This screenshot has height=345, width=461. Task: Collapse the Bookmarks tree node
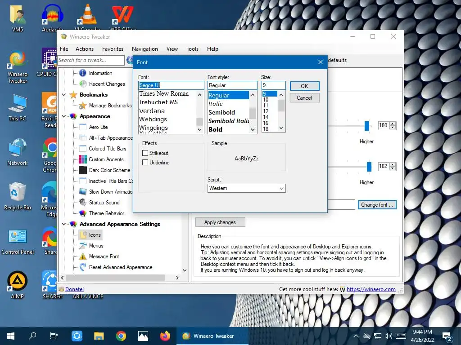coord(64,95)
